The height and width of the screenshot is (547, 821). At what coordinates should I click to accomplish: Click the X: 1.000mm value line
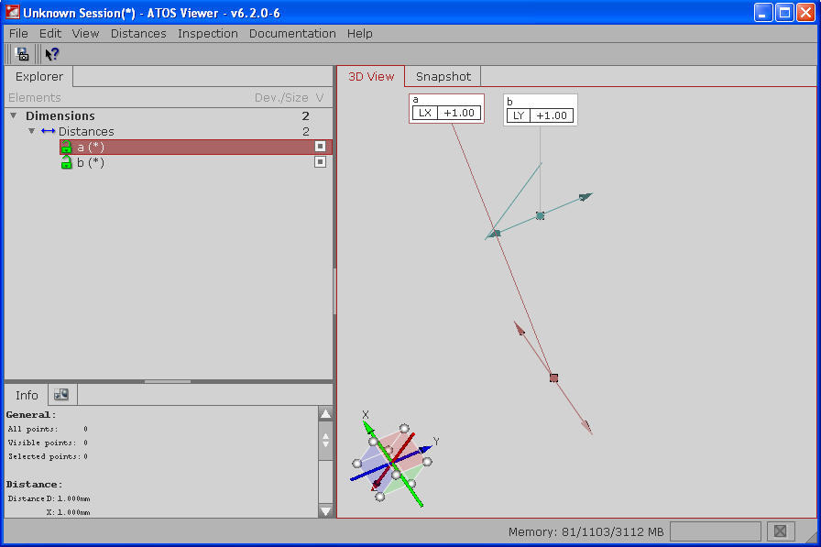(68, 512)
